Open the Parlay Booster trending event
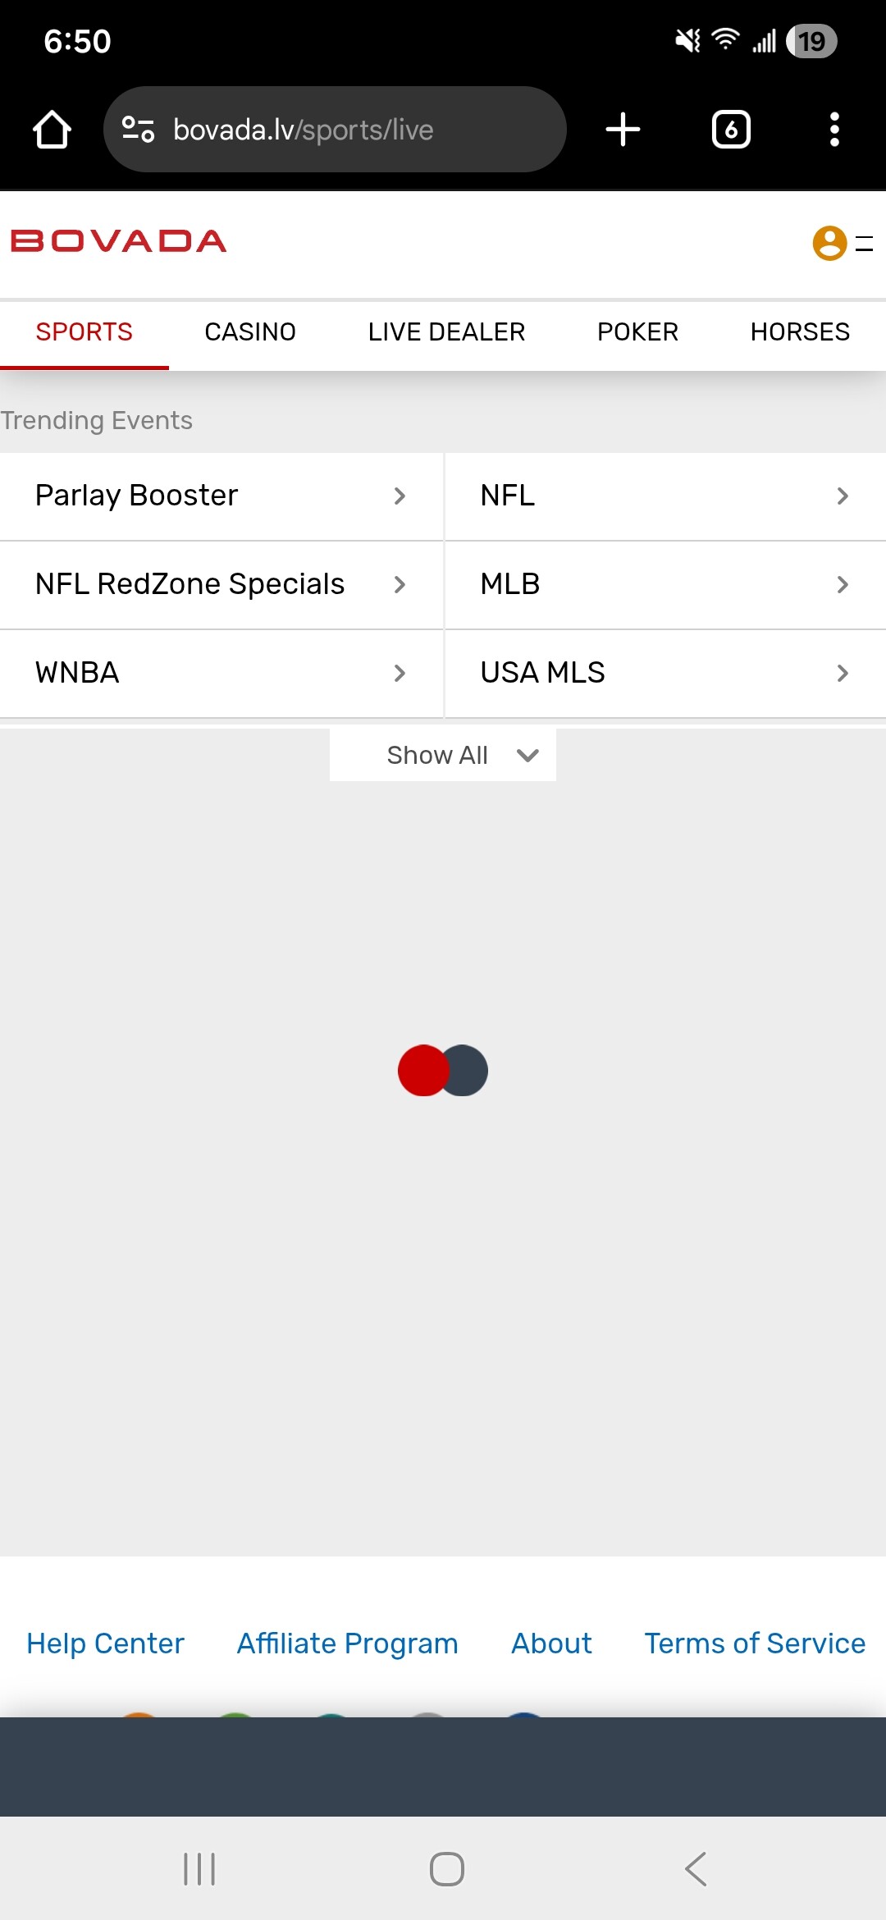This screenshot has width=886, height=1920. [x=221, y=496]
